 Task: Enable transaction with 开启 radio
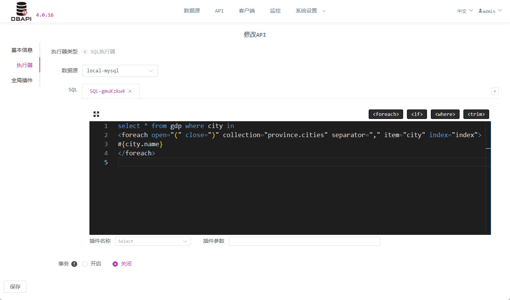[85, 264]
